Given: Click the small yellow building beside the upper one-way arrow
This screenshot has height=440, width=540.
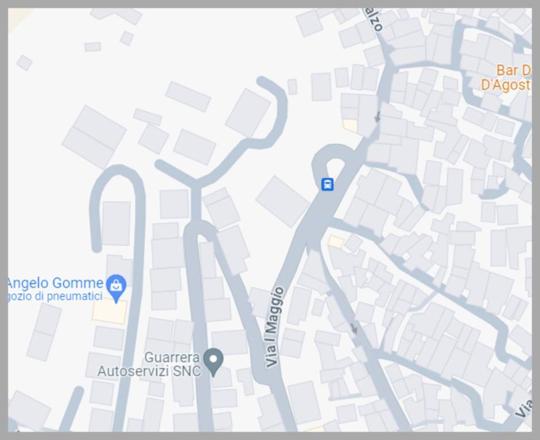Looking at the screenshot, I should pos(350,125).
